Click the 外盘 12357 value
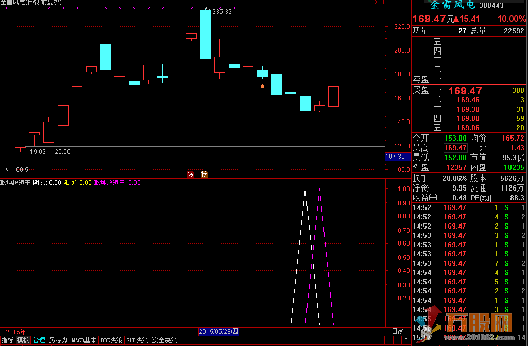The height and width of the screenshot is (346, 528). [x=456, y=167]
